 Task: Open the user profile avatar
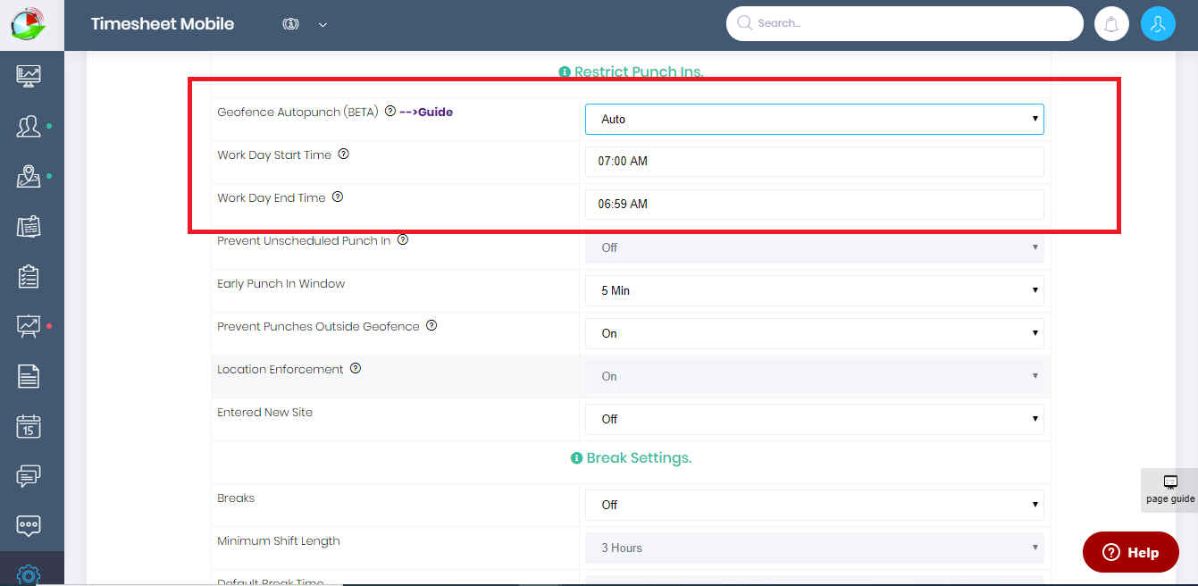[1158, 24]
